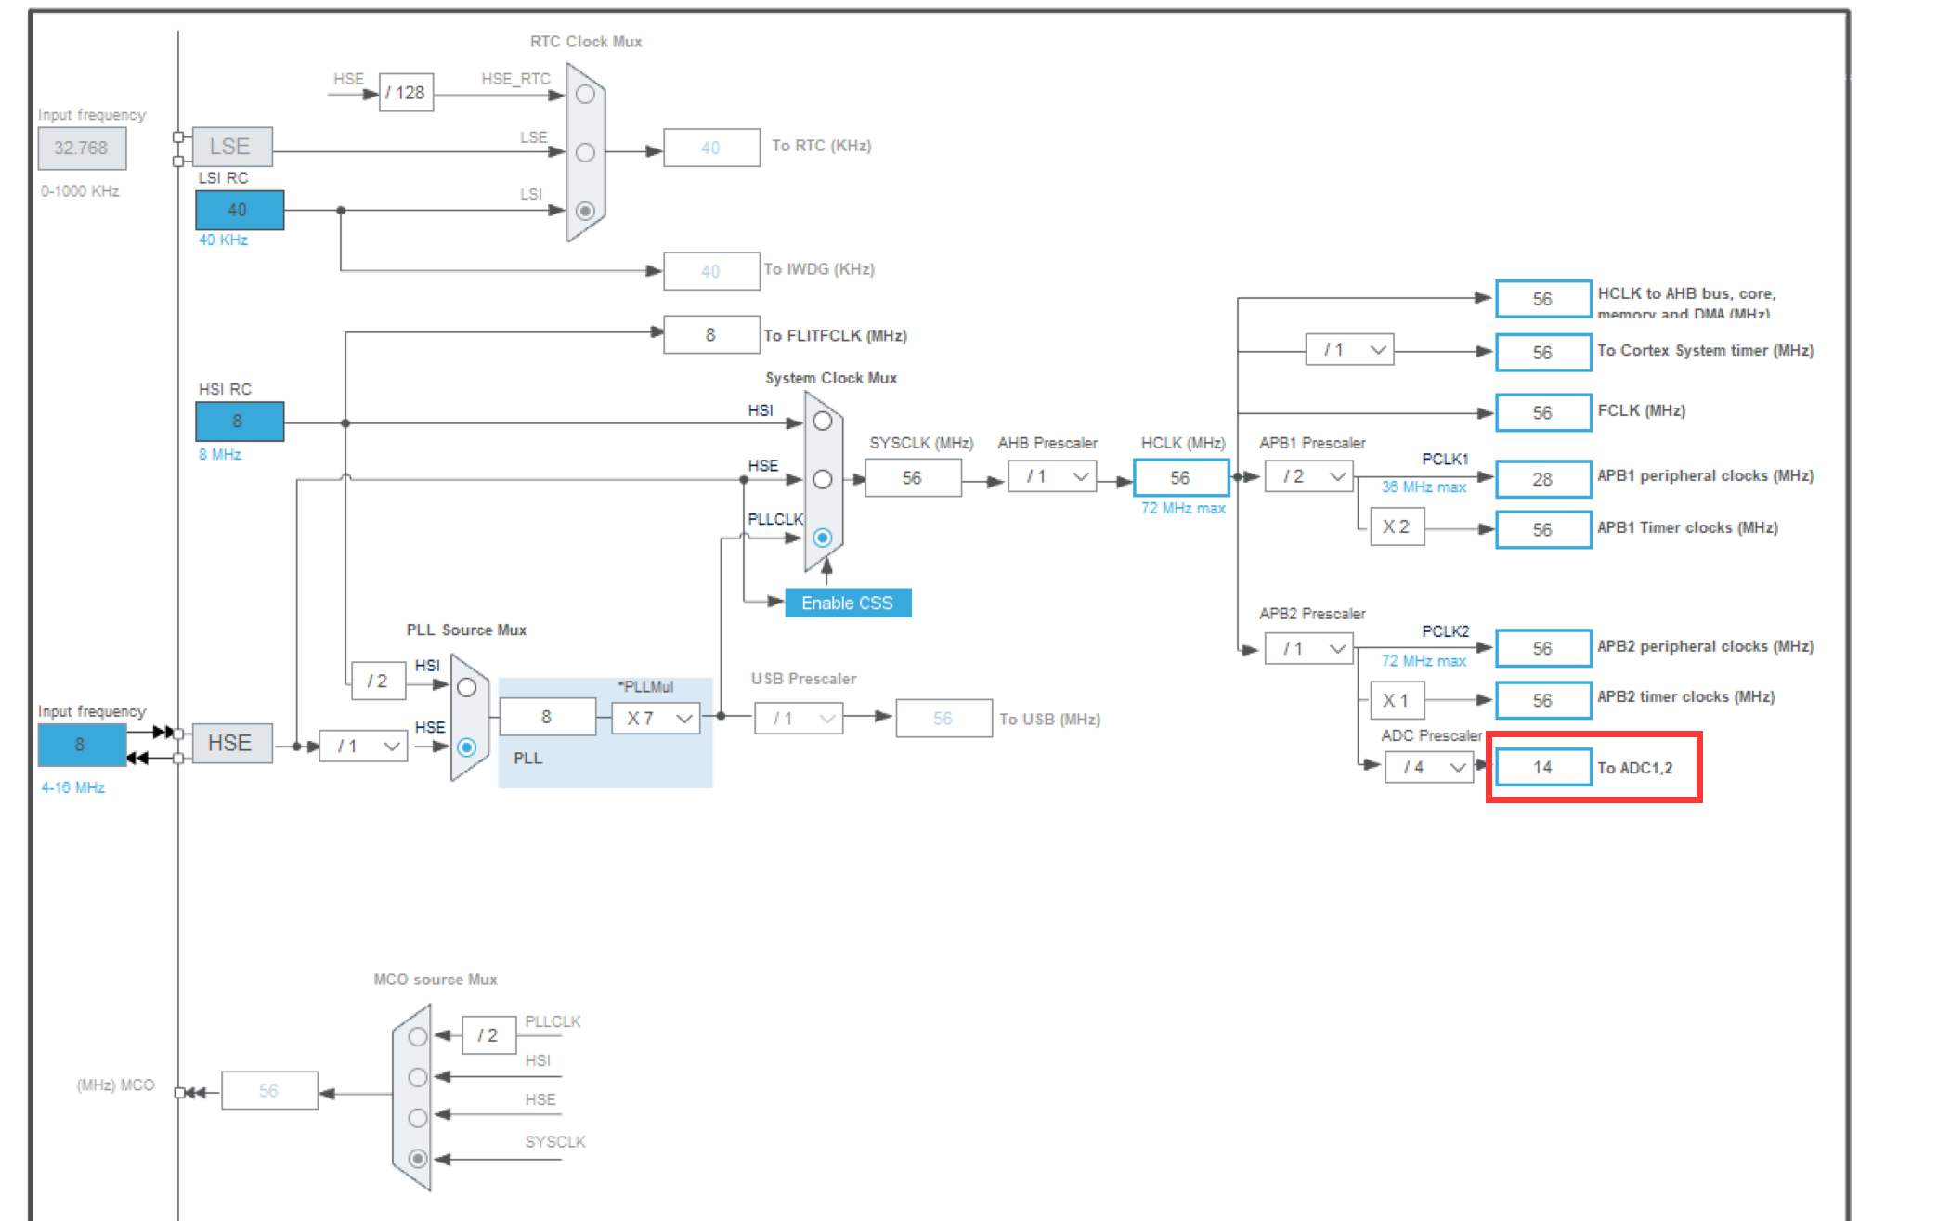Select HSI in the PLL Source Mux
Image resolution: width=1951 pixels, height=1221 pixels.
tap(466, 688)
